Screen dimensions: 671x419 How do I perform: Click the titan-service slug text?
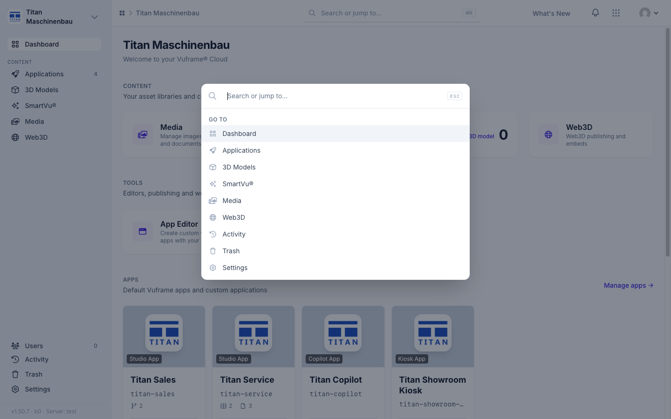tap(246, 394)
